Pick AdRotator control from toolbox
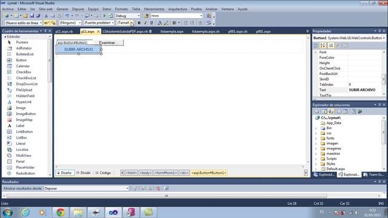This screenshot has height=218, width=388. point(24,48)
